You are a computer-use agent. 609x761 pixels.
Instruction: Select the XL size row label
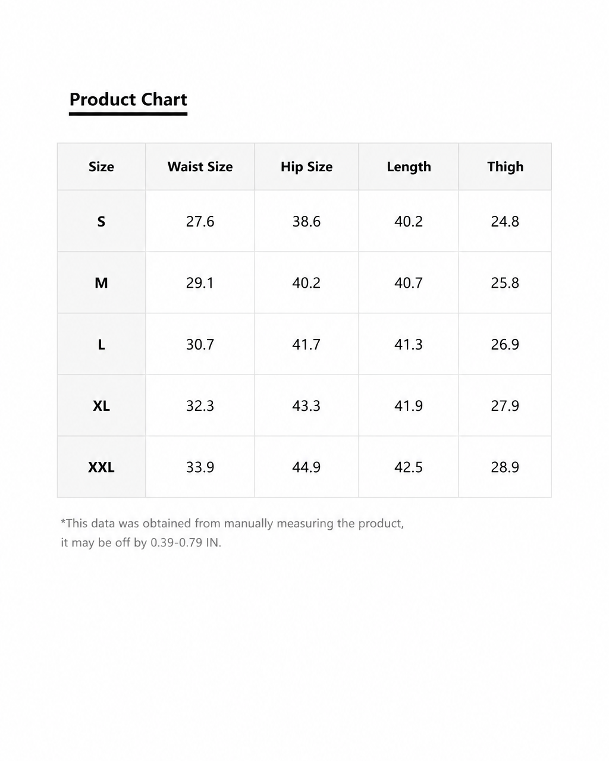(101, 406)
